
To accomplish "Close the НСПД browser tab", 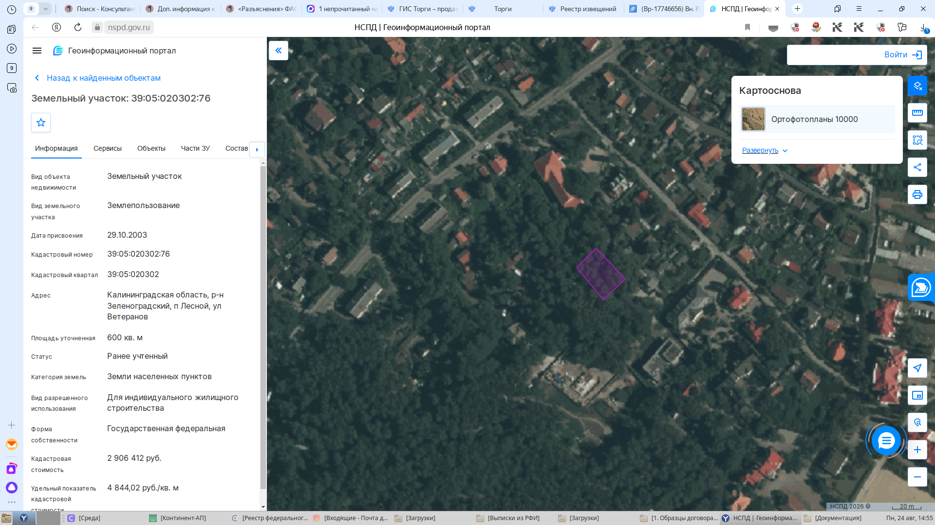I will pos(777,9).
